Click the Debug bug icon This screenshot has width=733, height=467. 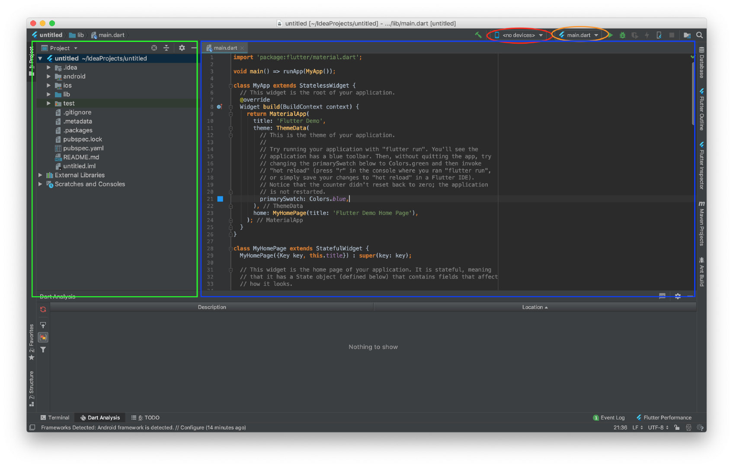622,35
